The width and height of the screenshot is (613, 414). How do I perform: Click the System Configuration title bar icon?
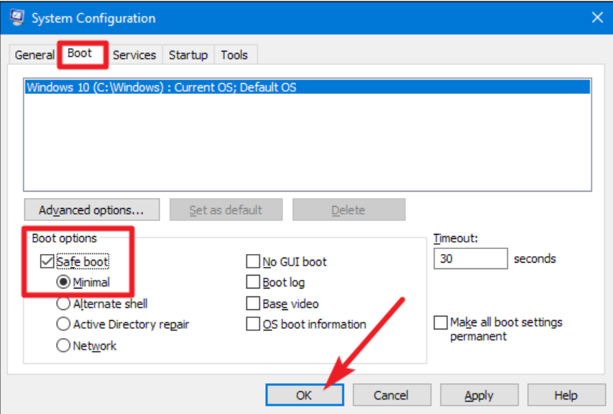coord(17,17)
